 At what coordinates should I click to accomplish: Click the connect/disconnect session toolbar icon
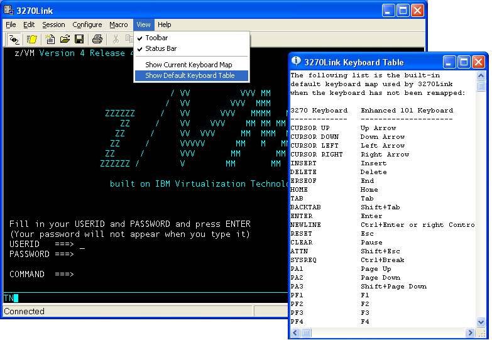click(x=14, y=39)
